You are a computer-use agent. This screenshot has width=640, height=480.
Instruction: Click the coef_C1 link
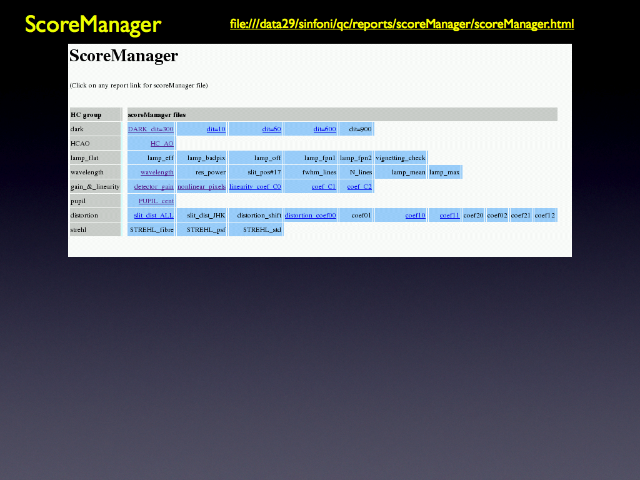(324, 187)
